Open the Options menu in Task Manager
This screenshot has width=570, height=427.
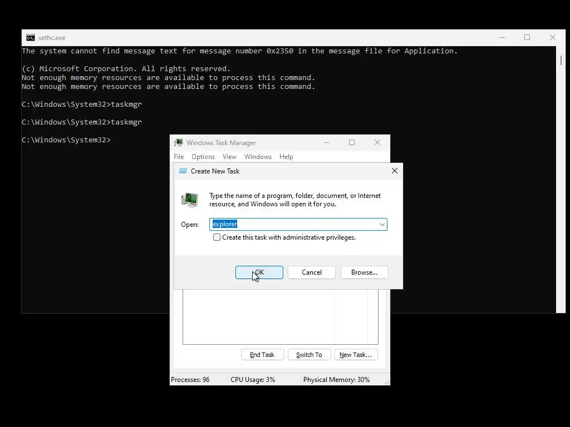coord(203,157)
